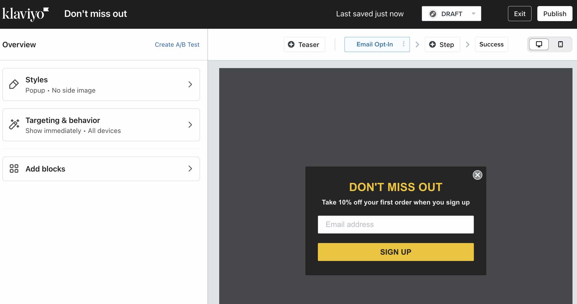Expand the Add blocks panel chevron
The height and width of the screenshot is (304, 577).
190,169
